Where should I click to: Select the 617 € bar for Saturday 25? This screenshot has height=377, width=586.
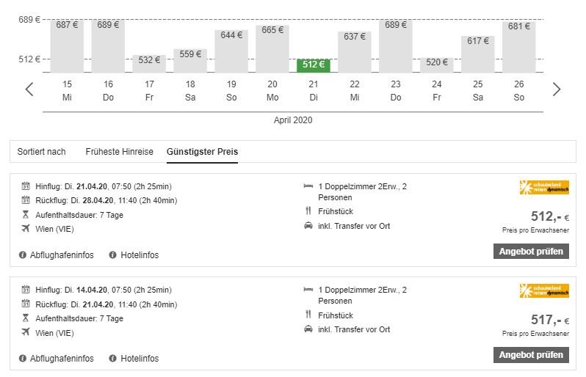click(x=478, y=54)
